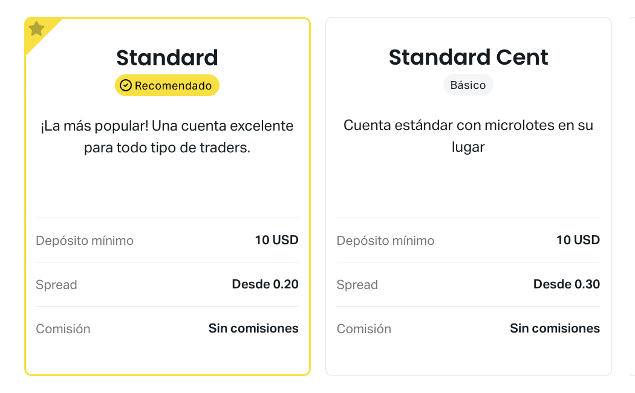Select Depósito mínimo label in Standard card

click(x=85, y=241)
